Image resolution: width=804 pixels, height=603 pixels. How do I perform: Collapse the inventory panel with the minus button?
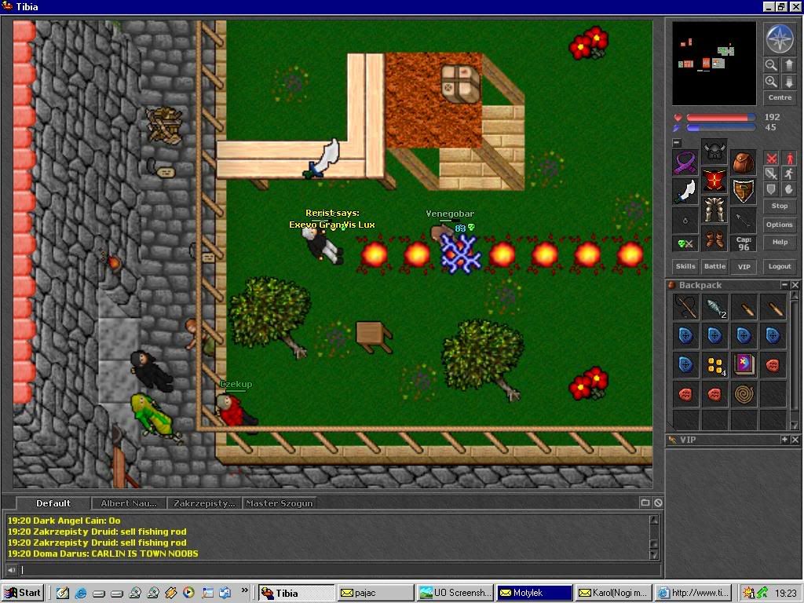(677, 143)
